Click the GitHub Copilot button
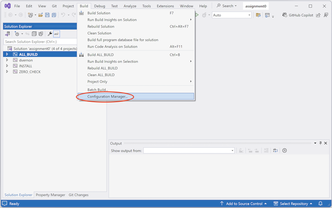 [298, 15]
